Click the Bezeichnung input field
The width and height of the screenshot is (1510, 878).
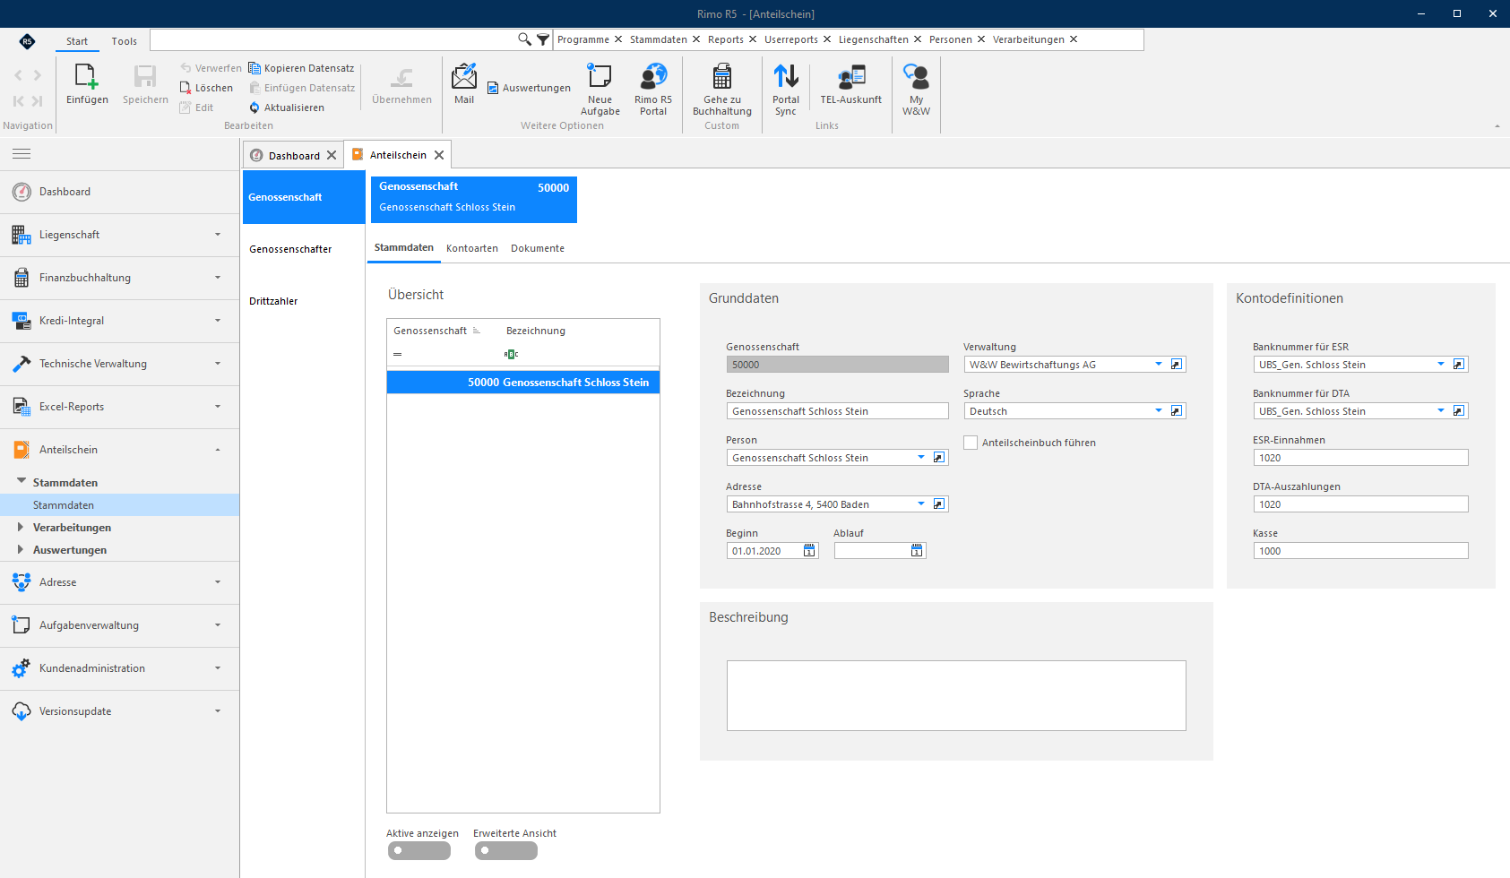837,411
